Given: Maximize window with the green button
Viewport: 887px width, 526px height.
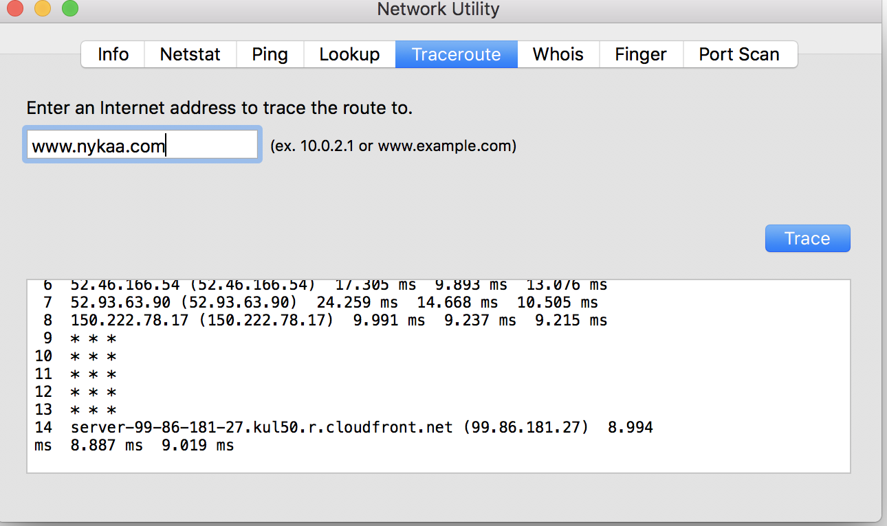Looking at the screenshot, I should pos(69,9).
